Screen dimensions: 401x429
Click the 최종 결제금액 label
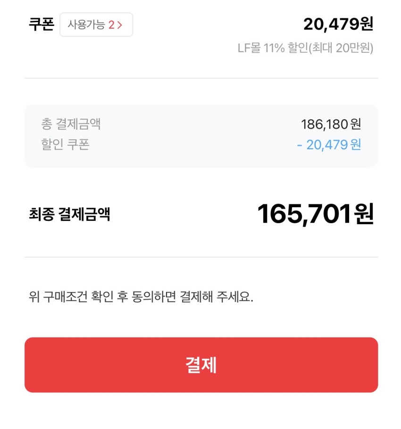(x=69, y=215)
